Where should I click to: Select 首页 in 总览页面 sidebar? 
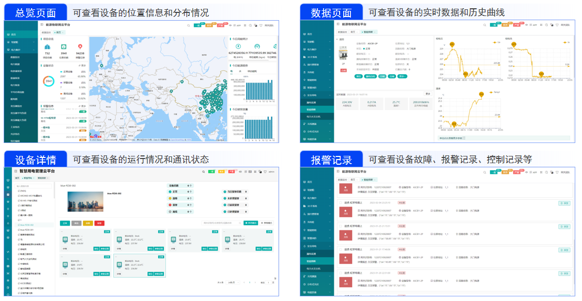pyautogui.click(x=21, y=35)
